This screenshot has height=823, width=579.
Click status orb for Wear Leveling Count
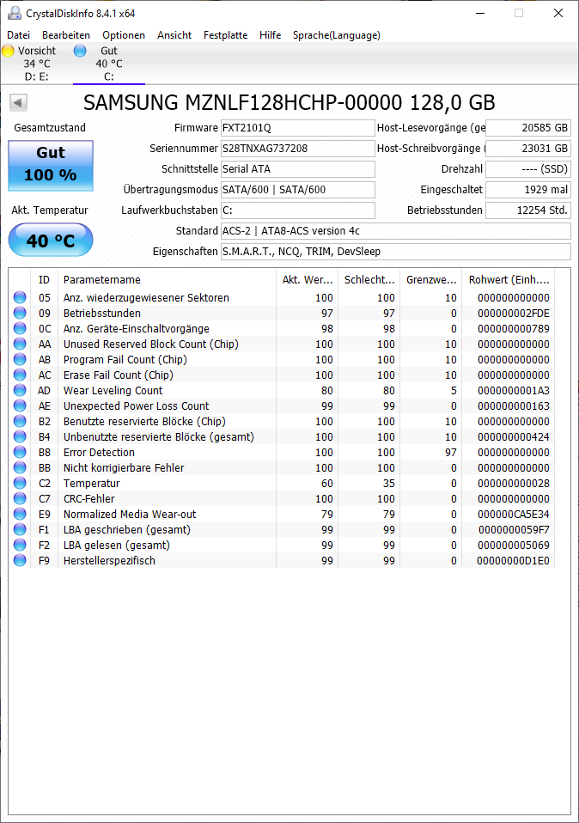(20, 391)
